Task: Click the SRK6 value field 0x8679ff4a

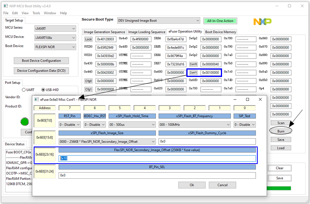Action: click(x=176, y=56)
